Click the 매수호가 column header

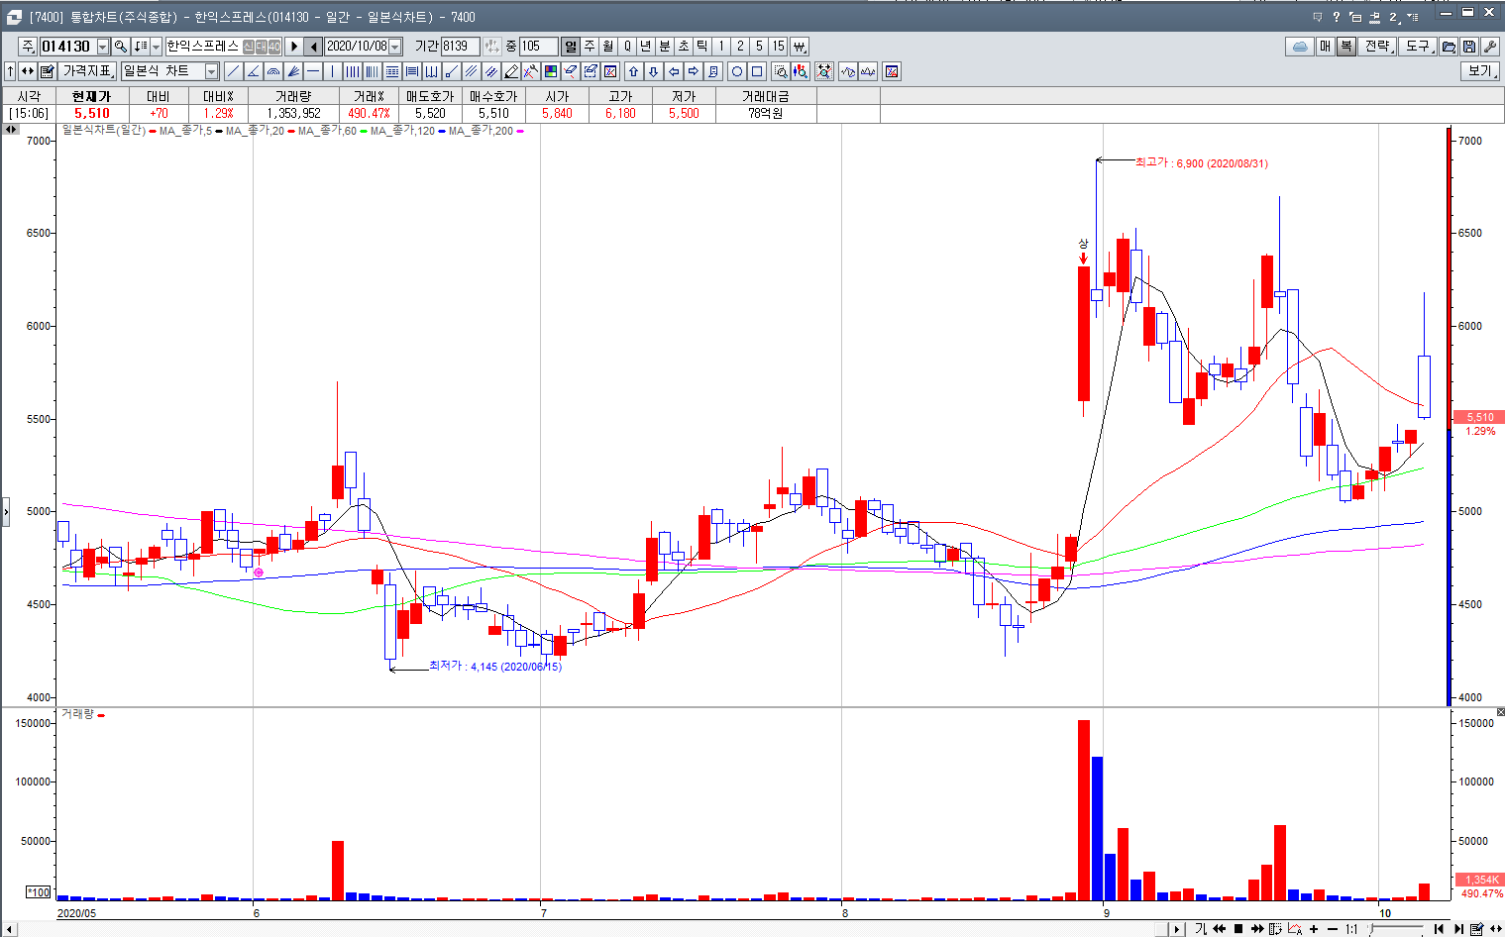(493, 96)
